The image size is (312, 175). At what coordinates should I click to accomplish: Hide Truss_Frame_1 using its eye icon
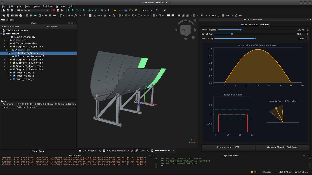(11, 73)
